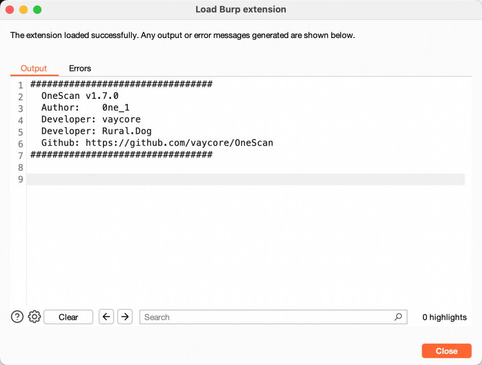Open the help question mark icon
The width and height of the screenshot is (482, 365).
pyautogui.click(x=17, y=317)
